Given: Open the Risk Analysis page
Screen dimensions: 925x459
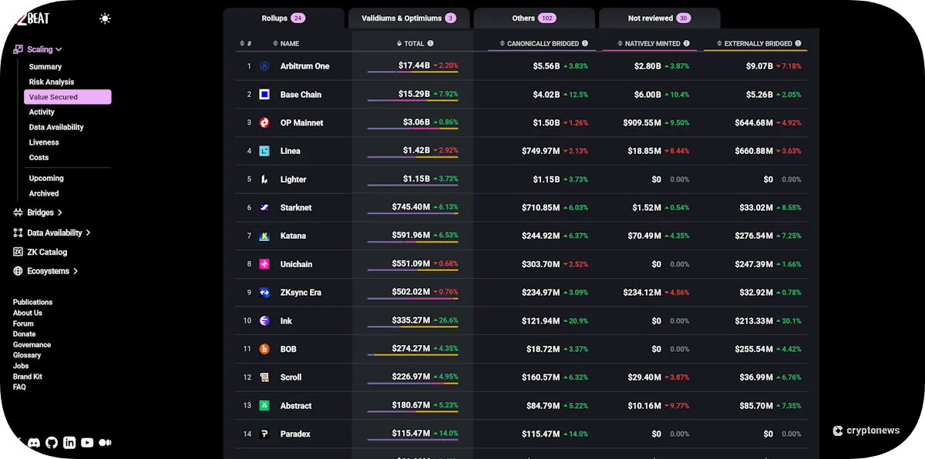Looking at the screenshot, I should point(52,82).
